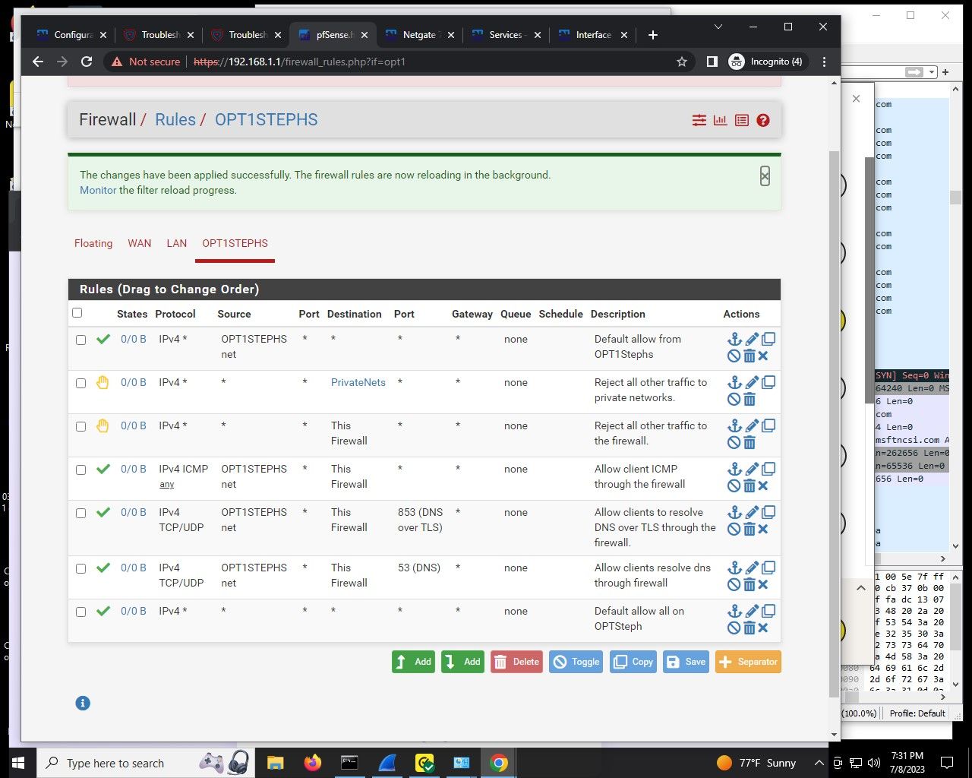Open the PrivateNets alias link
This screenshot has width=972, height=778.
pos(358,382)
